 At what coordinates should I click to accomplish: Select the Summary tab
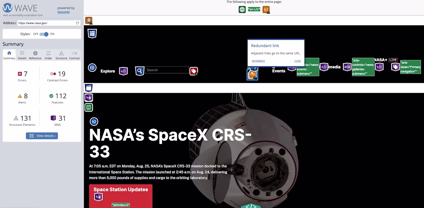tap(9, 55)
